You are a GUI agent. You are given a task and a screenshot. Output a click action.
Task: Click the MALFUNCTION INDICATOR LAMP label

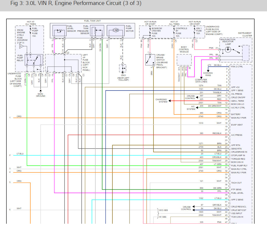coord(228,42)
